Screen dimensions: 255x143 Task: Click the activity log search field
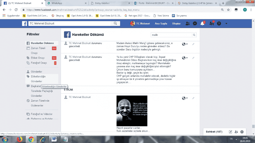pos(171,35)
